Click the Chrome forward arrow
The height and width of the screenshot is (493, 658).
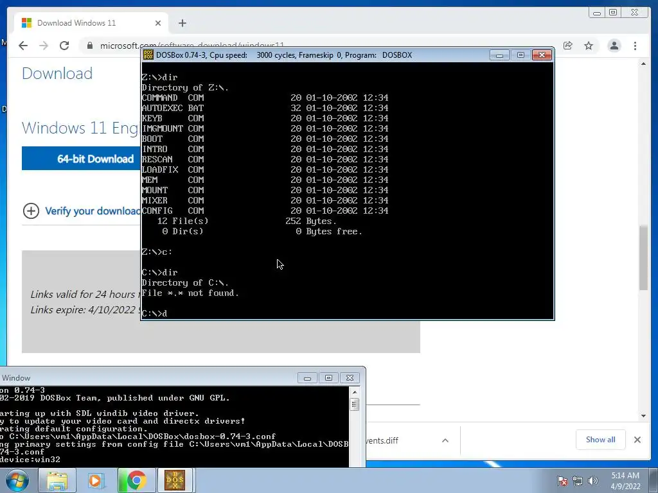44,46
